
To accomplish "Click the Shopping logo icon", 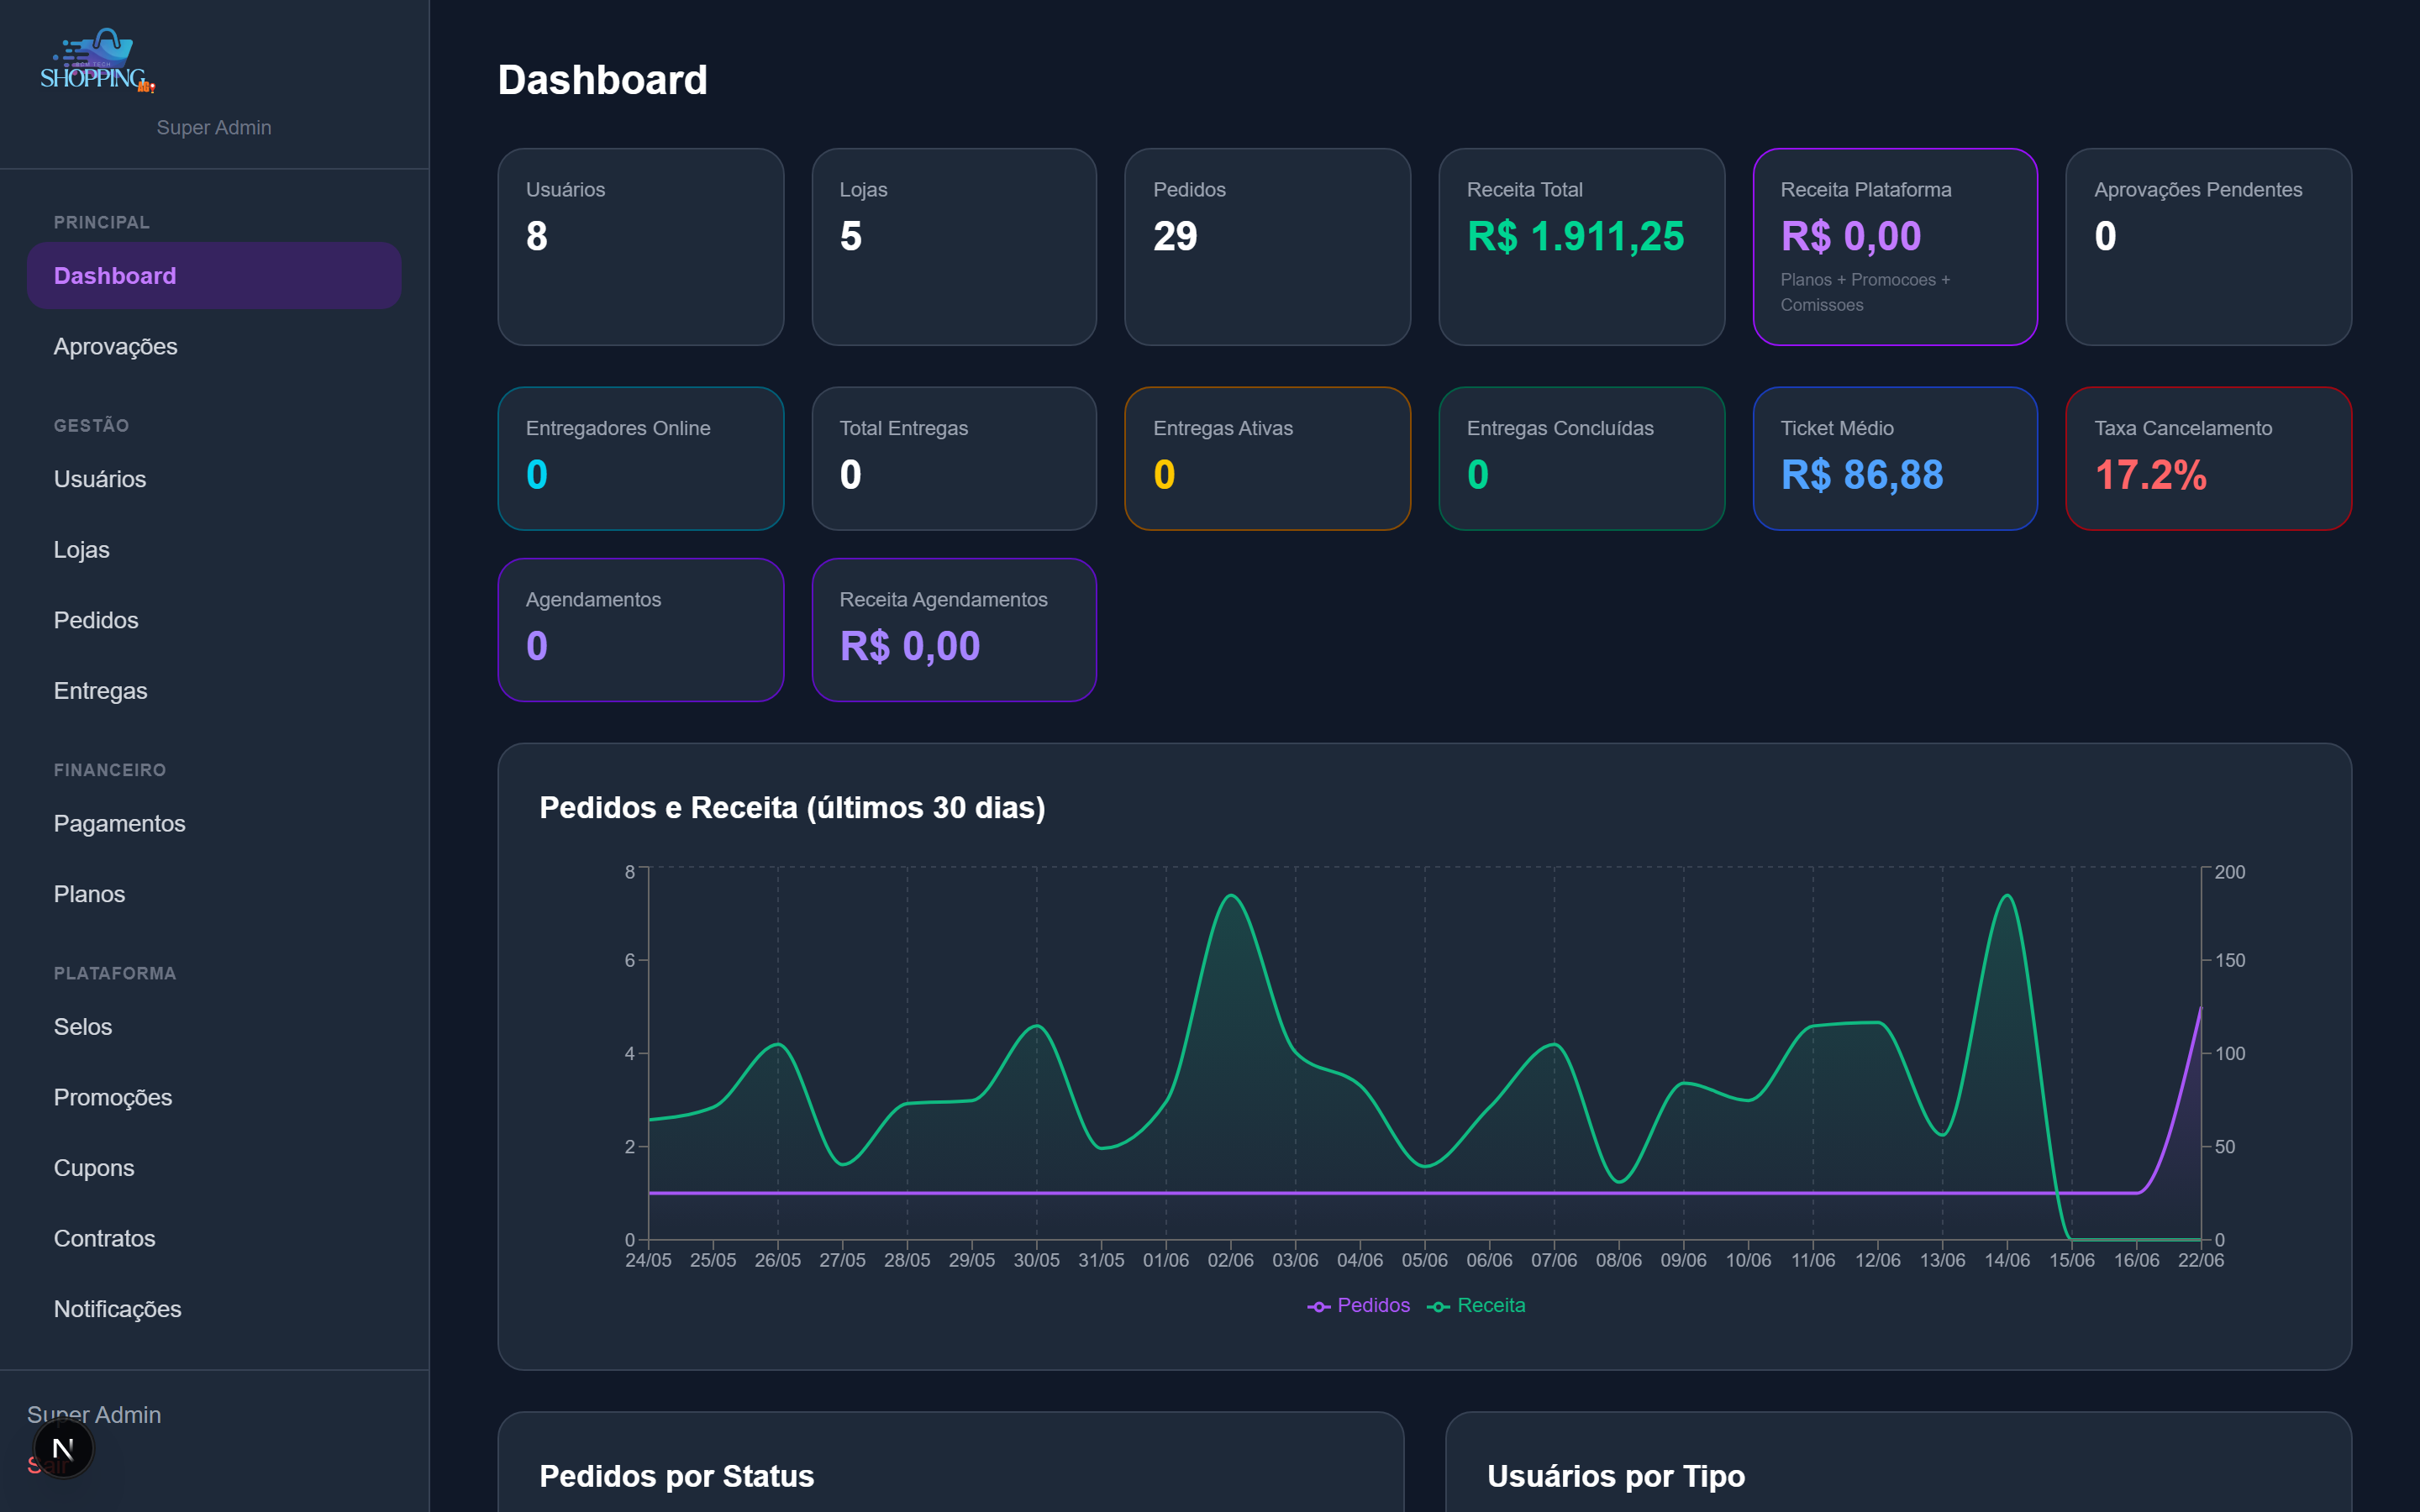I will (98, 61).
